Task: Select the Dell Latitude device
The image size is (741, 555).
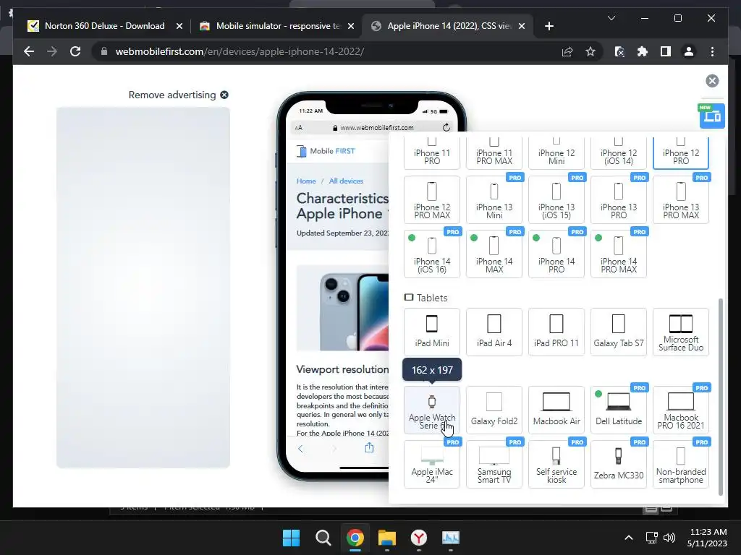Action: tap(619, 410)
